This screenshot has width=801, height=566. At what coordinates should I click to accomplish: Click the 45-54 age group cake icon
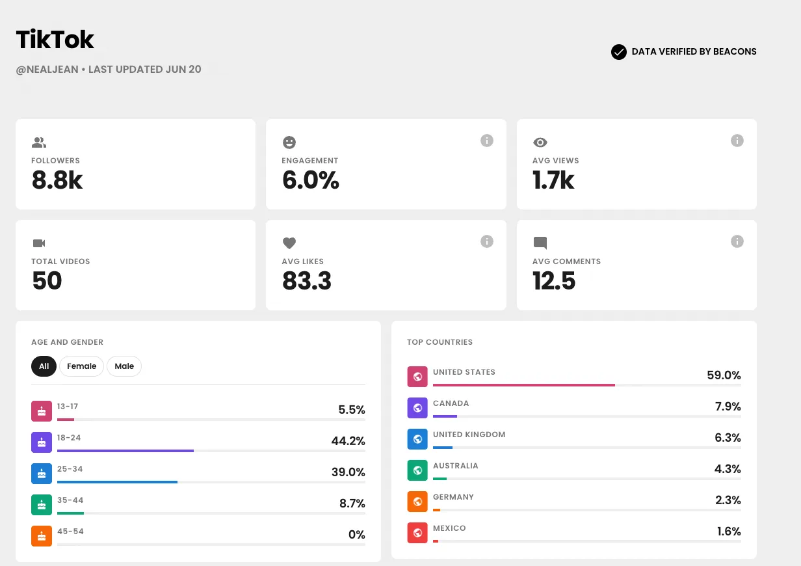coord(42,536)
